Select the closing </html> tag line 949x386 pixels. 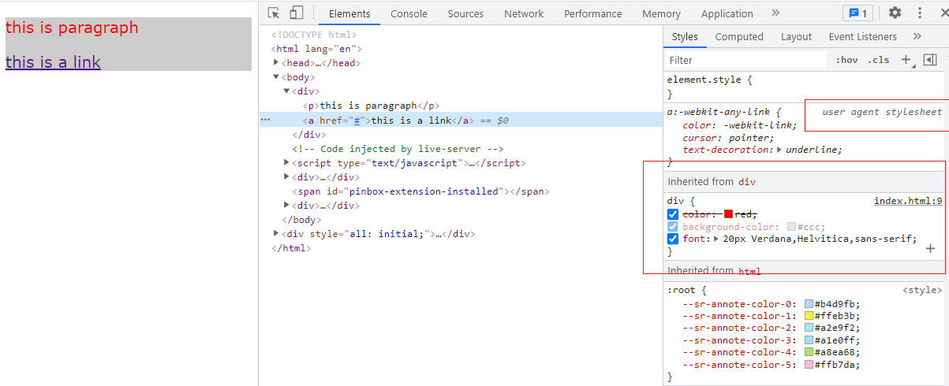pos(291,248)
